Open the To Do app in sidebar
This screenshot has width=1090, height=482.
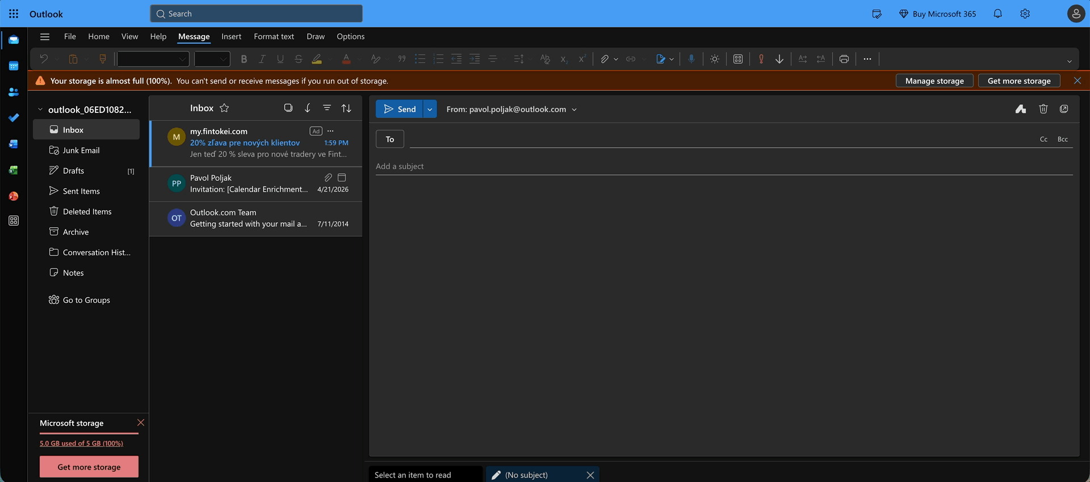pyautogui.click(x=14, y=118)
